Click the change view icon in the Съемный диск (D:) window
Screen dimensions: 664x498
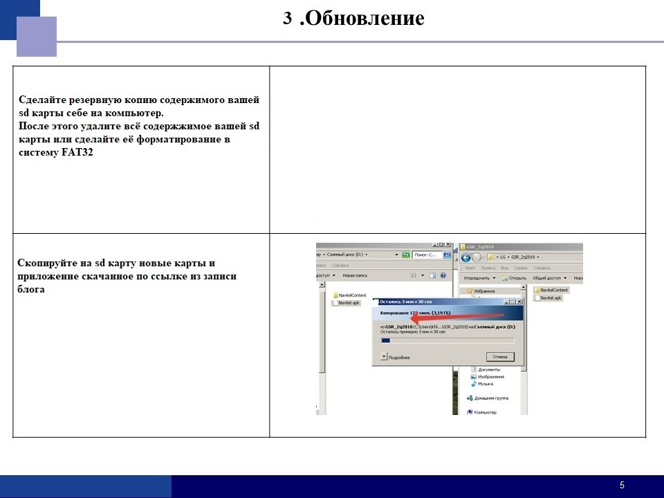(x=414, y=275)
